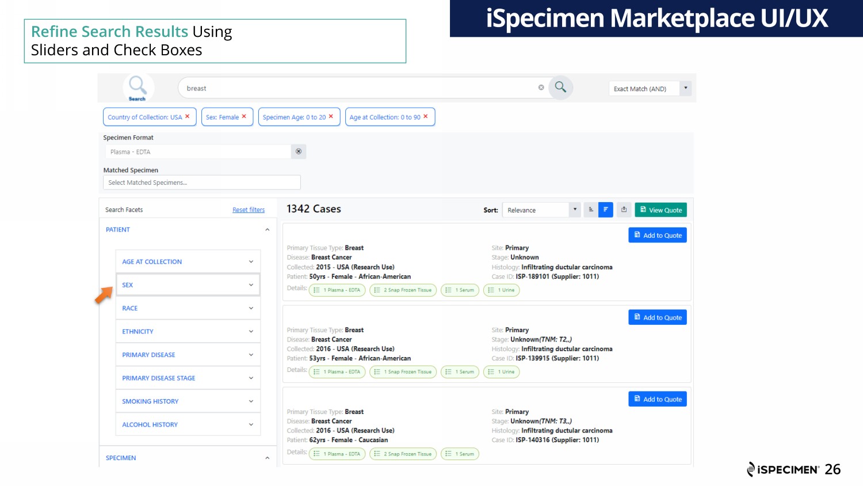This screenshot has width=863, height=486.
Task: Clear the 'breast' search text
Action: pos(541,88)
